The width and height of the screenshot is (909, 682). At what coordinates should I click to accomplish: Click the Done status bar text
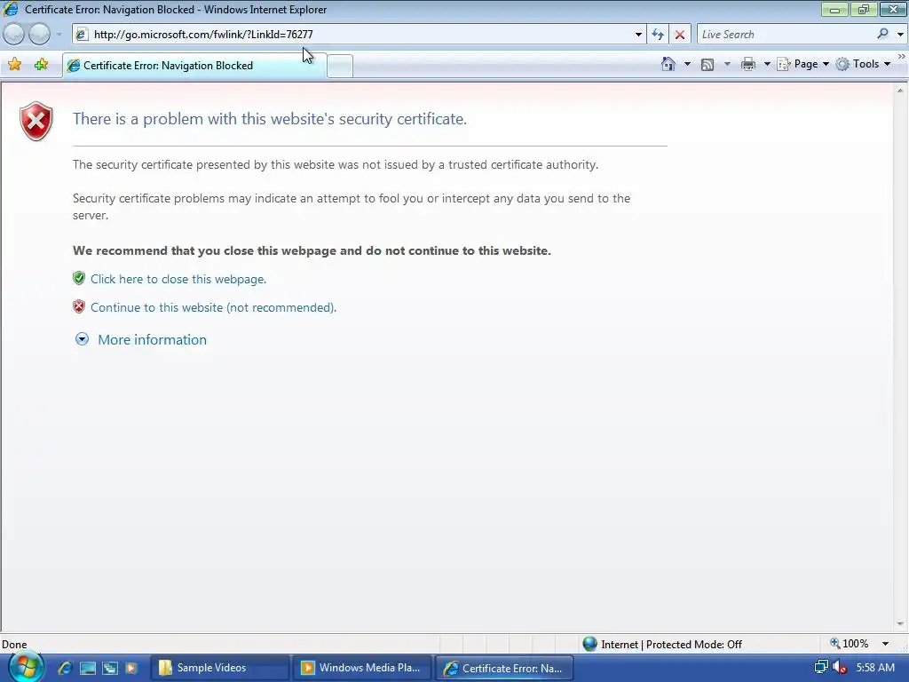(x=14, y=645)
